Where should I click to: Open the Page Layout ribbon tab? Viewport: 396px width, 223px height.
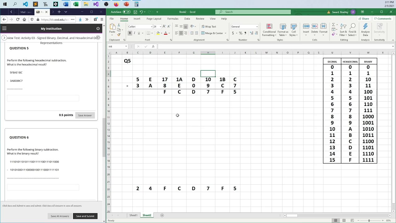[154, 19]
